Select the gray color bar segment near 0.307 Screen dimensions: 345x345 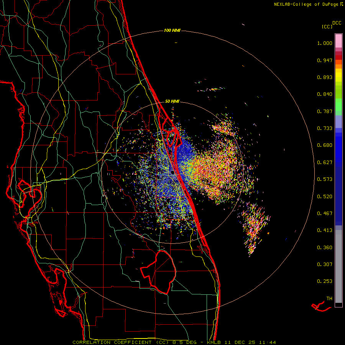[338, 266]
